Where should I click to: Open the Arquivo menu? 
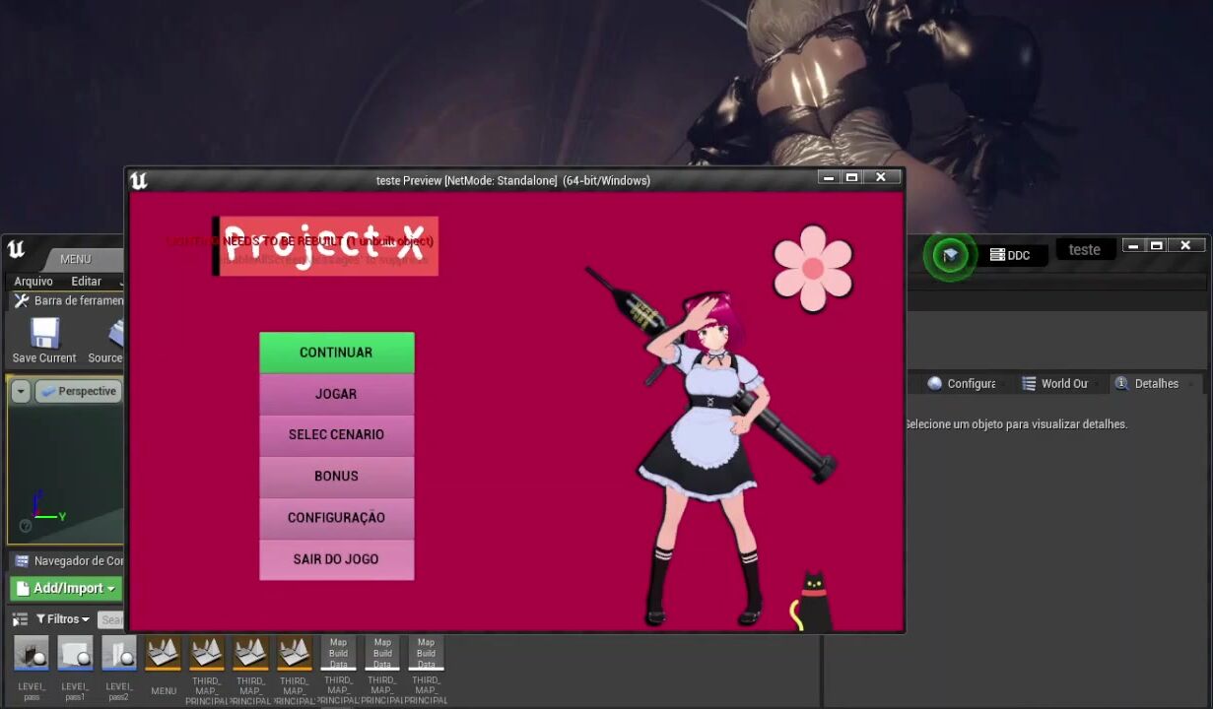[34, 282]
